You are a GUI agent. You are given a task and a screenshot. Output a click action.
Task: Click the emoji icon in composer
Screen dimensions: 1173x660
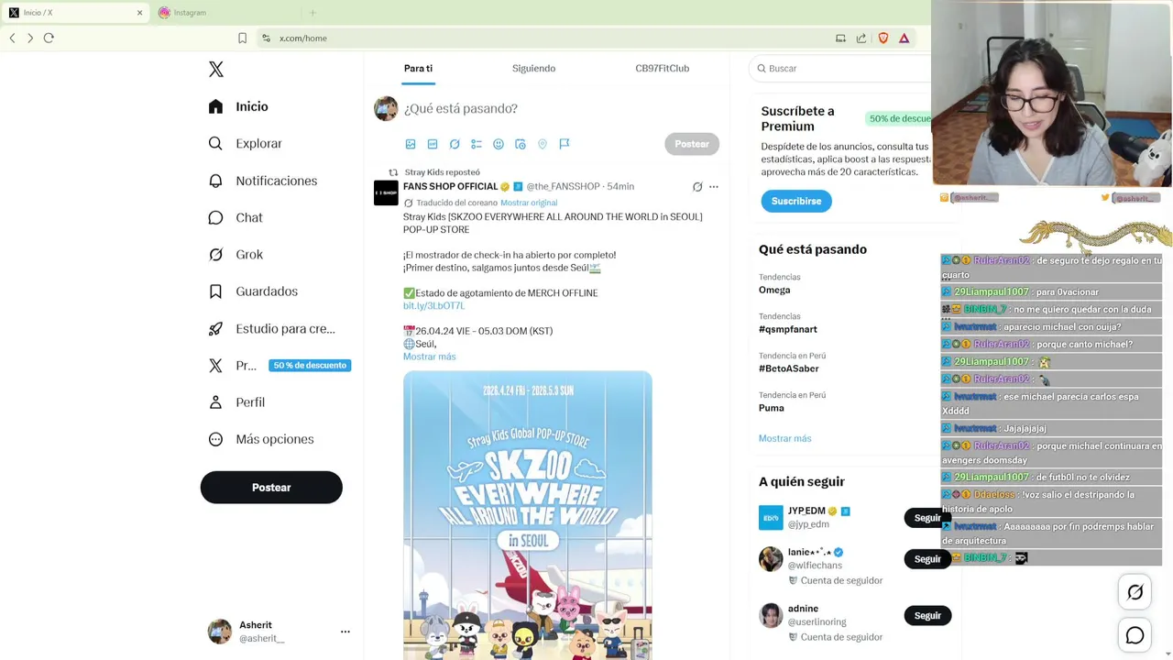tap(499, 144)
